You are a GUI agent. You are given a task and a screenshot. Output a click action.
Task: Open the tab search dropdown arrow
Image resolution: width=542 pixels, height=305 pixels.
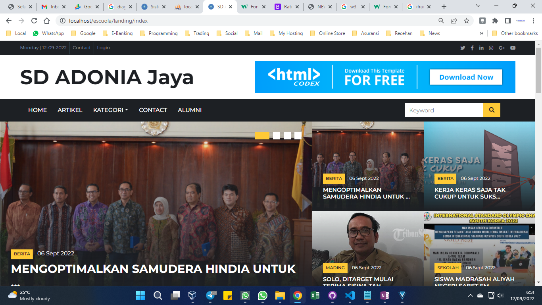(x=478, y=6)
